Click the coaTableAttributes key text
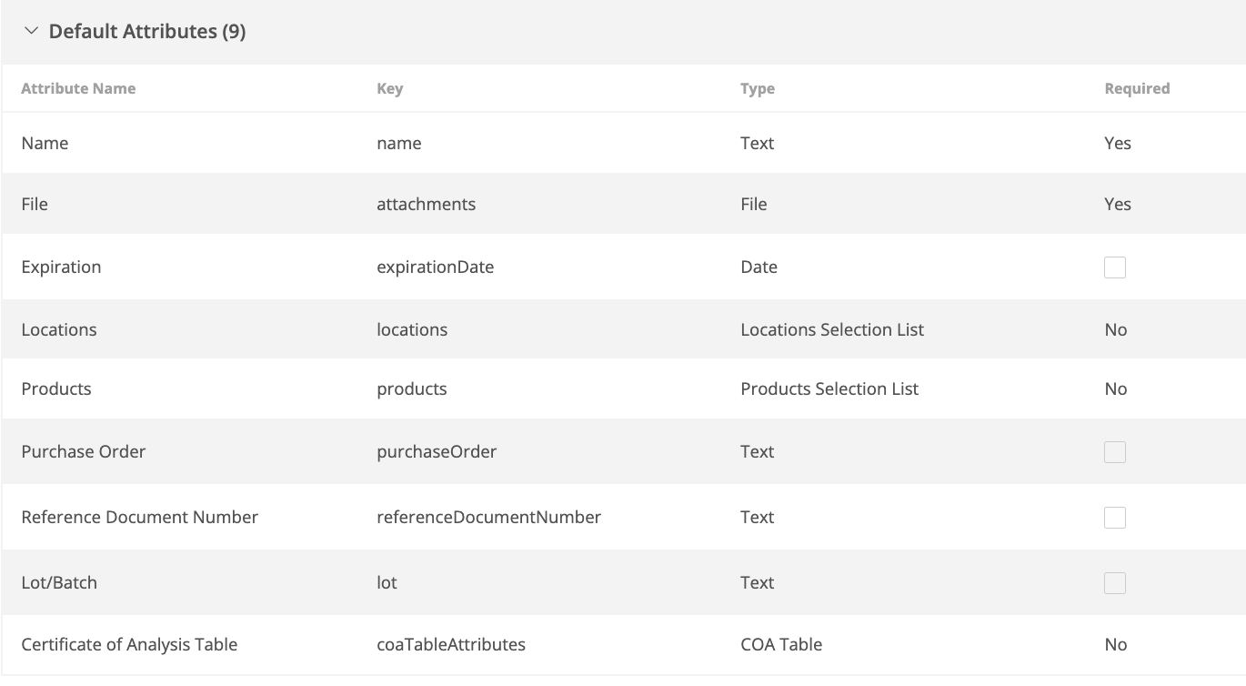The height and width of the screenshot is (686, 1246). [x=451, y=644]
